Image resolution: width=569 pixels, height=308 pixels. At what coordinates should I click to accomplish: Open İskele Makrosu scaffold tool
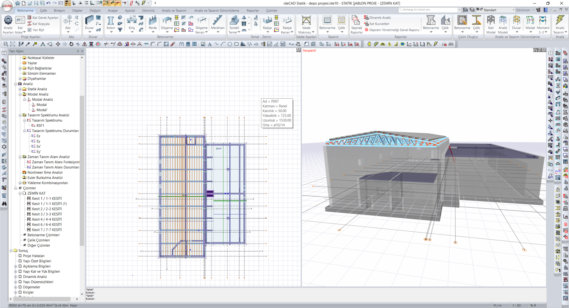coord(306,25)
